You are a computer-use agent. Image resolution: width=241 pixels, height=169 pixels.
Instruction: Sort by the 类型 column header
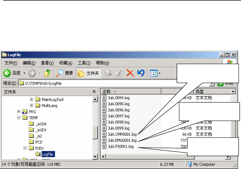coord(212,92)
